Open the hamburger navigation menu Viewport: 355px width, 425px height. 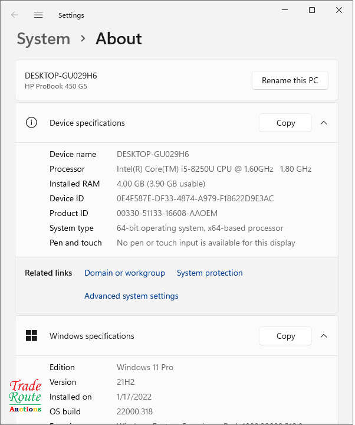click(x=38, y=15)
